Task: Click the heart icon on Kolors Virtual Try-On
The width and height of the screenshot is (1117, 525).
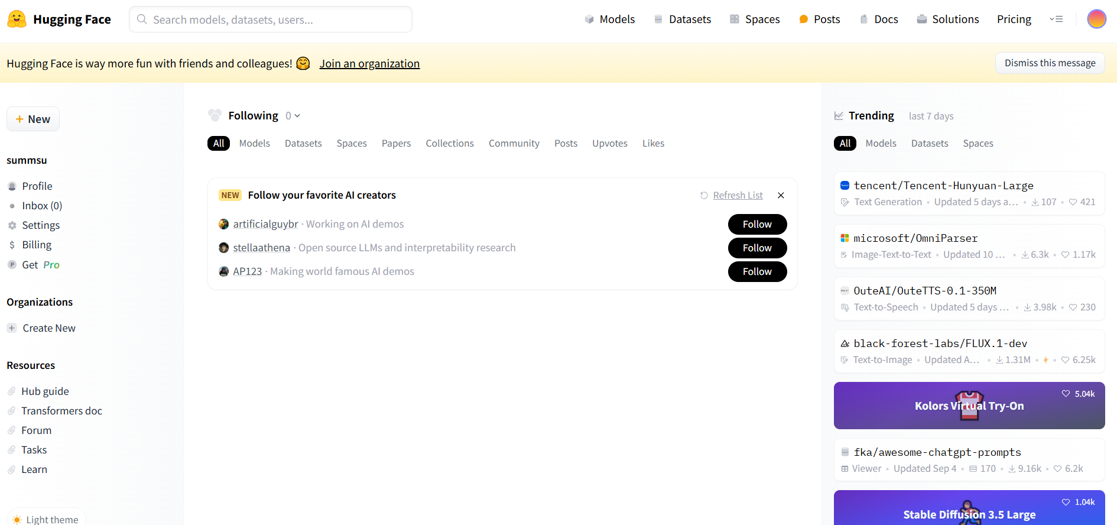Action: 1066,394
